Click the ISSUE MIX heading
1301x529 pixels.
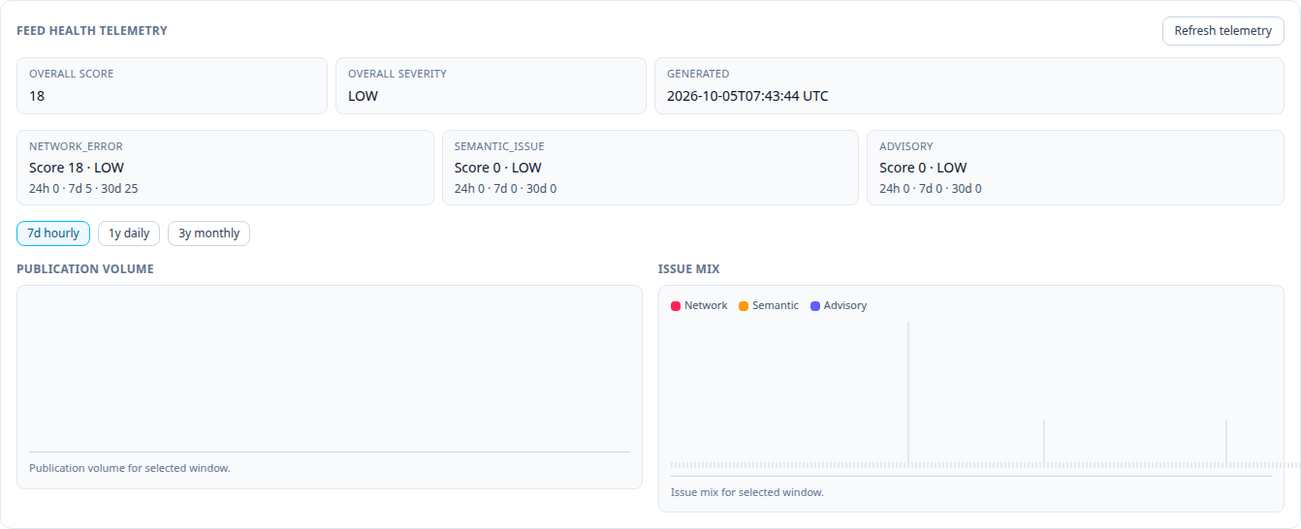point(689,269)
